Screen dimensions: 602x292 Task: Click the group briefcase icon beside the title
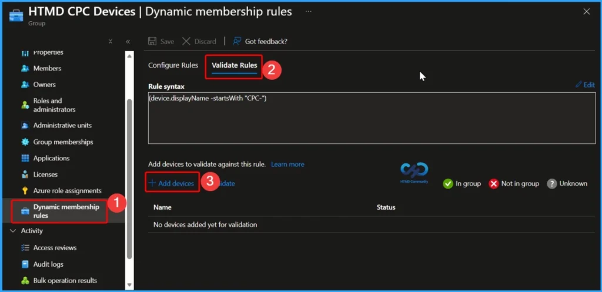point(16,15)
